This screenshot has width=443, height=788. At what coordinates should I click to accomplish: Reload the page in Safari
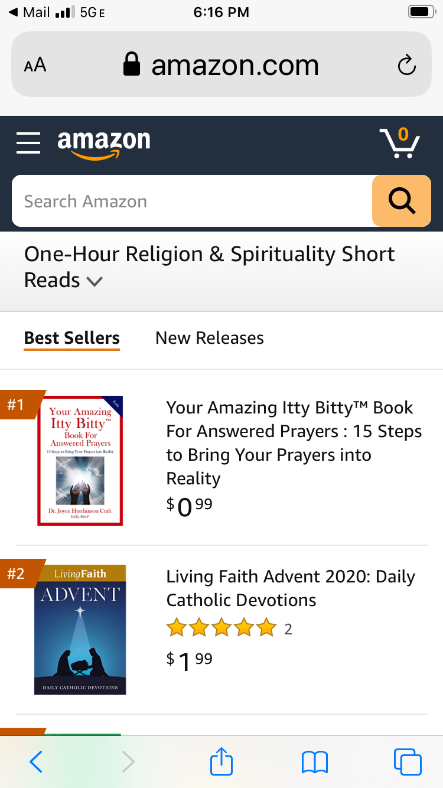406,65
